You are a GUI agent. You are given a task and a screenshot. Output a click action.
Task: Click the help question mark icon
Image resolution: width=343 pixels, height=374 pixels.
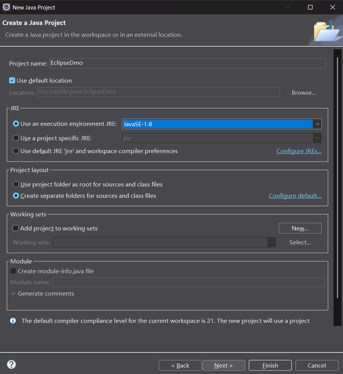(x=11, y=365)
